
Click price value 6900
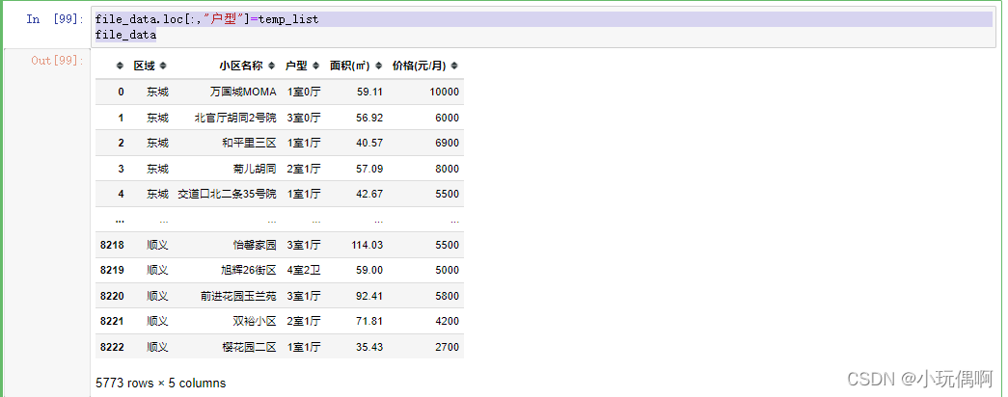pyautogui.click(x=447, y=143)
